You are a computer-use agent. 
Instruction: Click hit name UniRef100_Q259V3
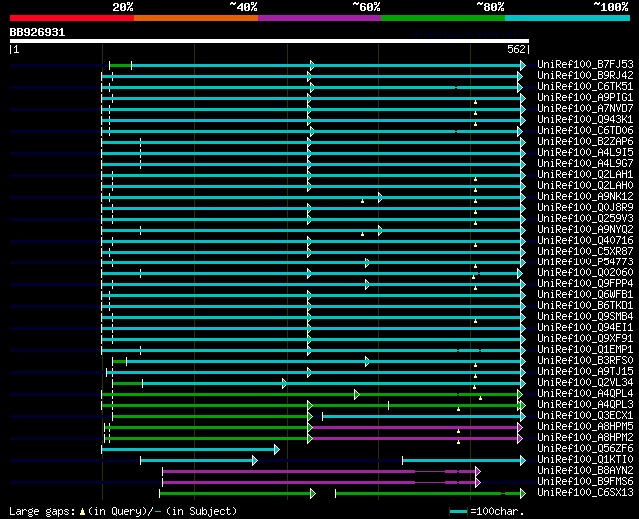585,219
